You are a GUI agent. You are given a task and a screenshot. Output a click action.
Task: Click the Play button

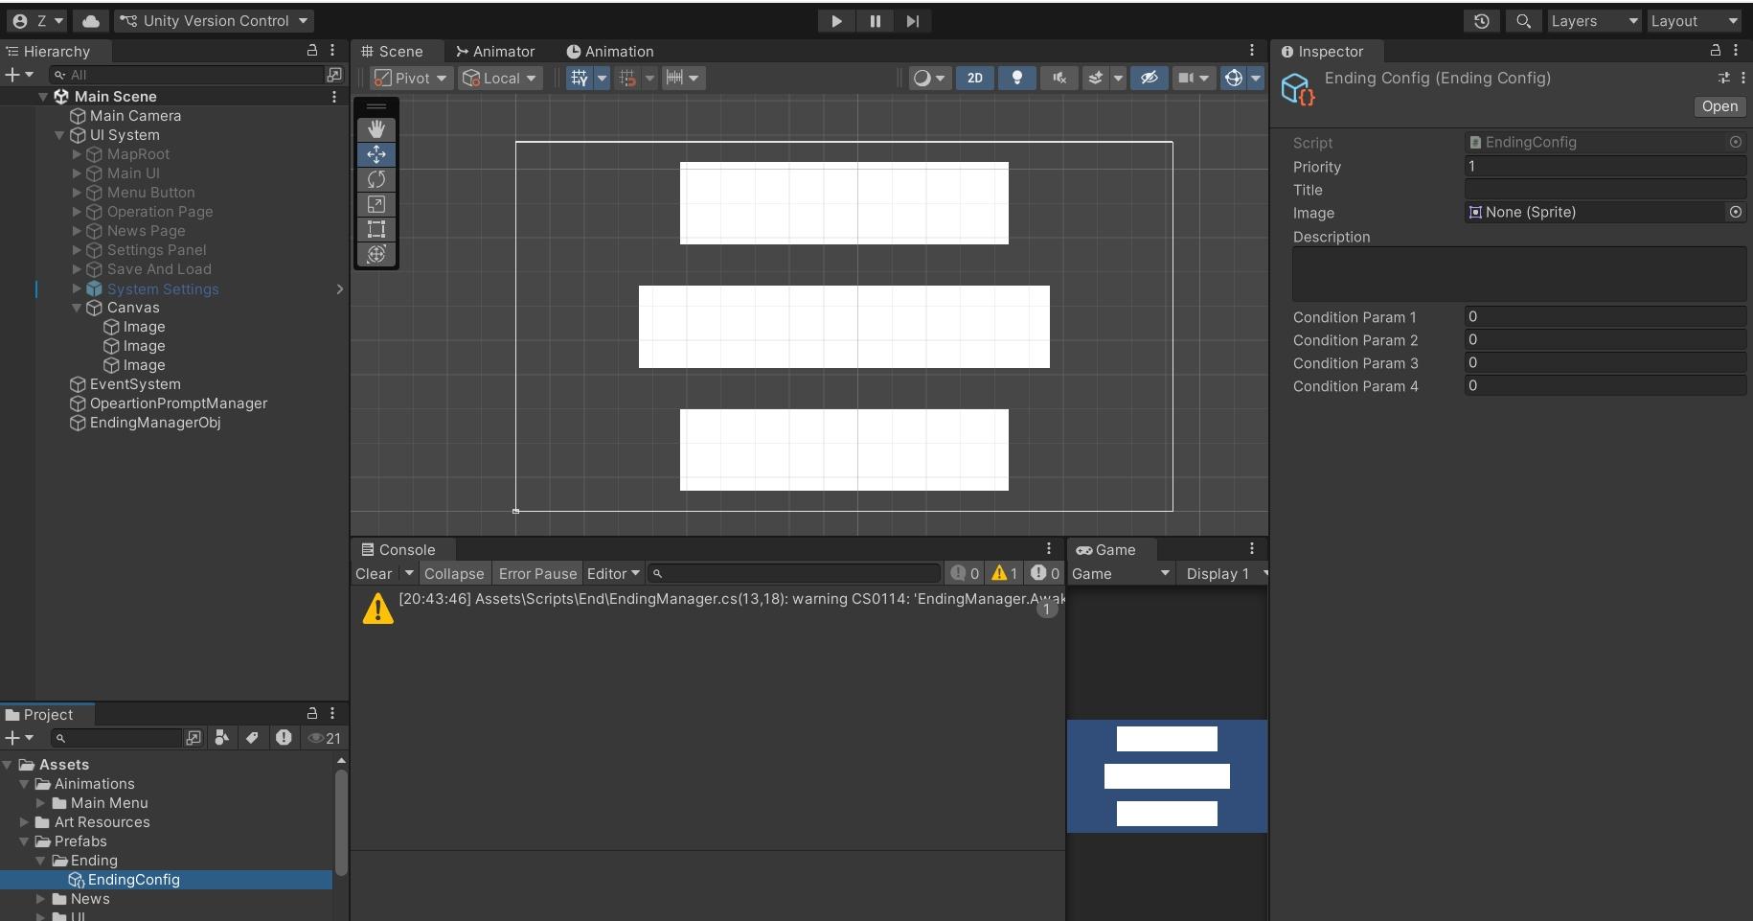[x=836, y=21]
